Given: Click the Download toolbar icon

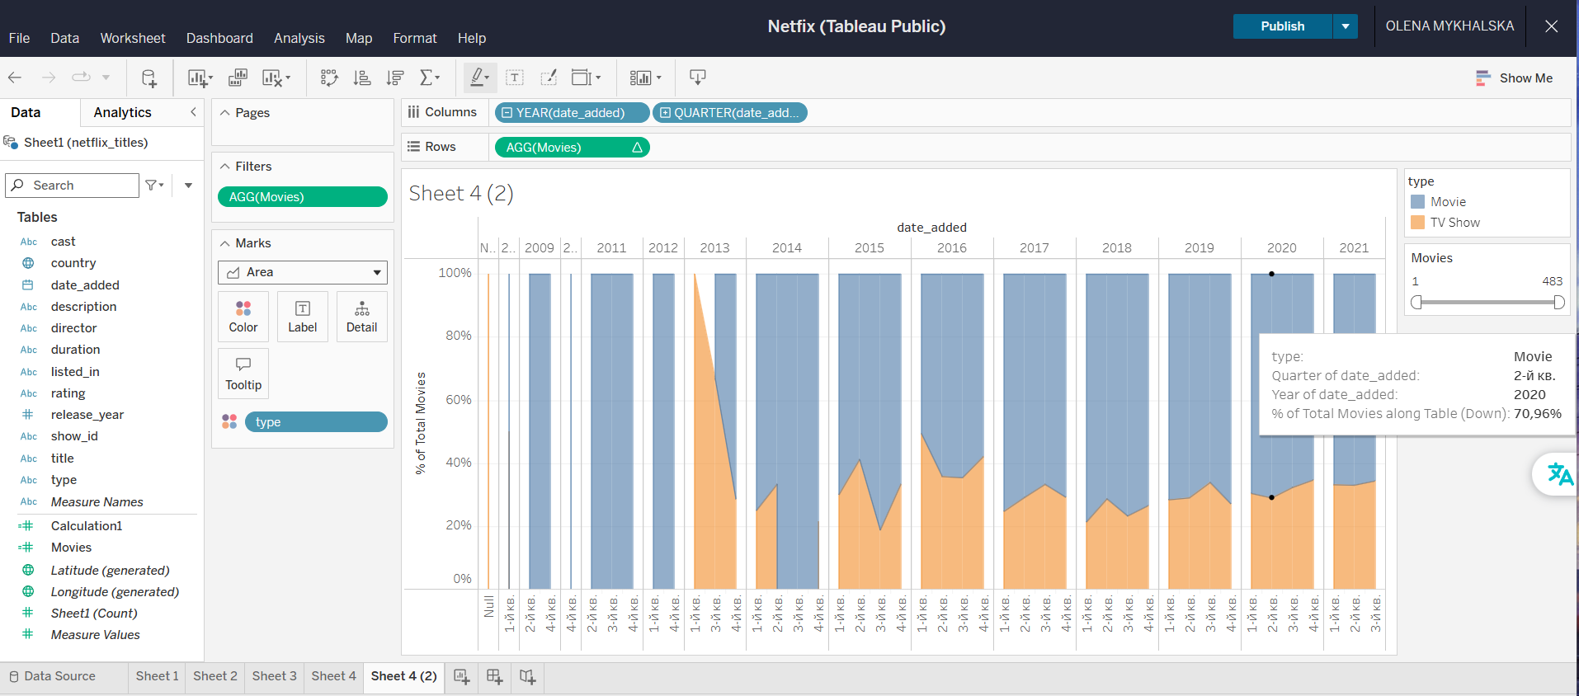Looking at the screenshot, I should click(697, 78).
